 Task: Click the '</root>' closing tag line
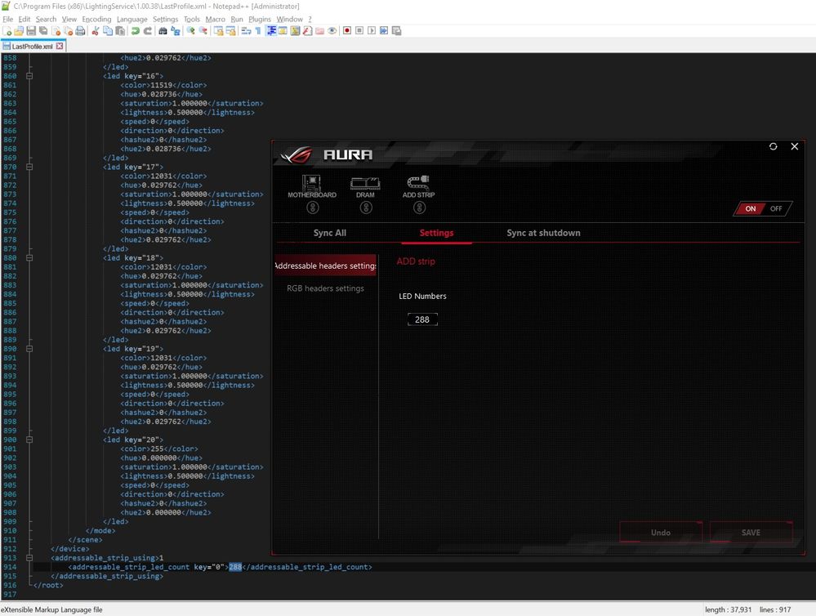pyautogui.click(x=48, y=585)
